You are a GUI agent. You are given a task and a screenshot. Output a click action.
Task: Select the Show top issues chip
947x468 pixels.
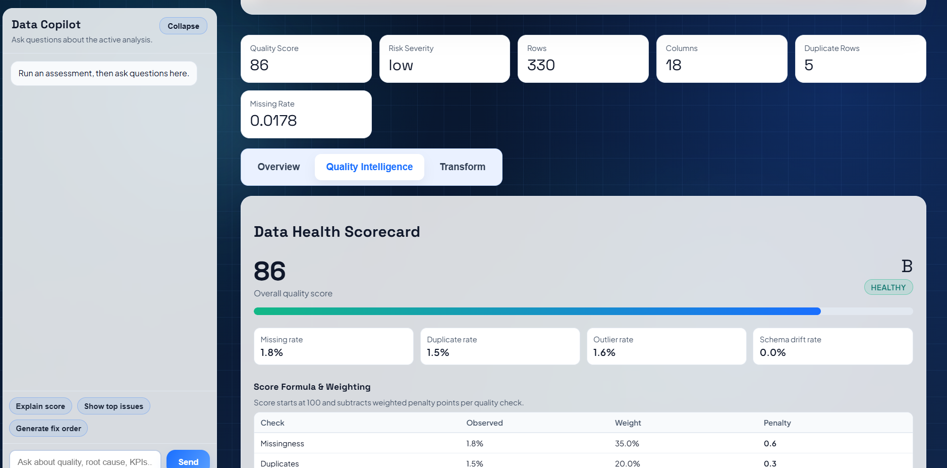(113, 406)
